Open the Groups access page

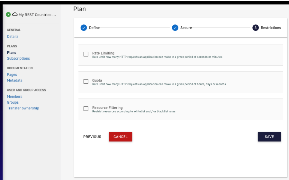pyautogui.click(x=13, y=102)
